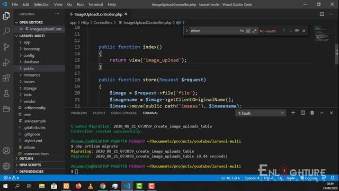Screen dimensions: 339x191
Task: Toggle Use Regular Expression in find
Action: click(255, 31)
